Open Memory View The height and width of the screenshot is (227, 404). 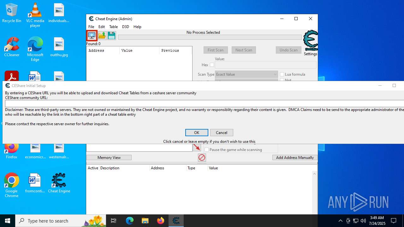coord(109,158)
